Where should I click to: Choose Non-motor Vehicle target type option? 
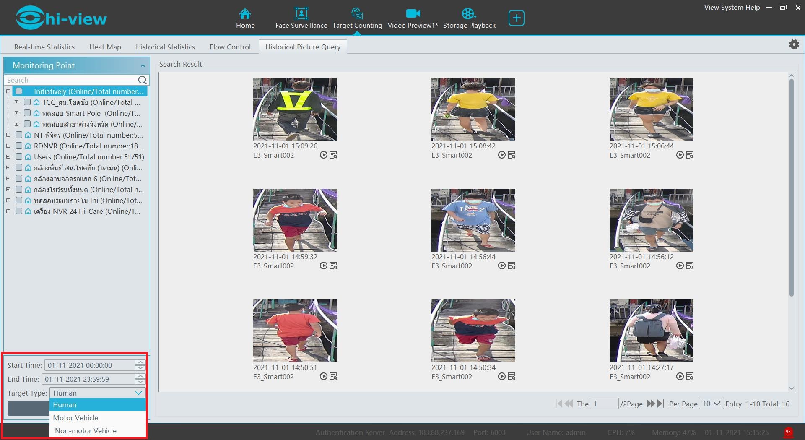click(86, 431)
